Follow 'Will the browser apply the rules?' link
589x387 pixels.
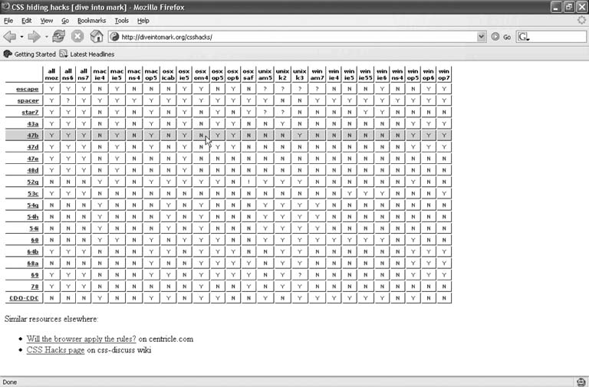click(x=81, y=339)
